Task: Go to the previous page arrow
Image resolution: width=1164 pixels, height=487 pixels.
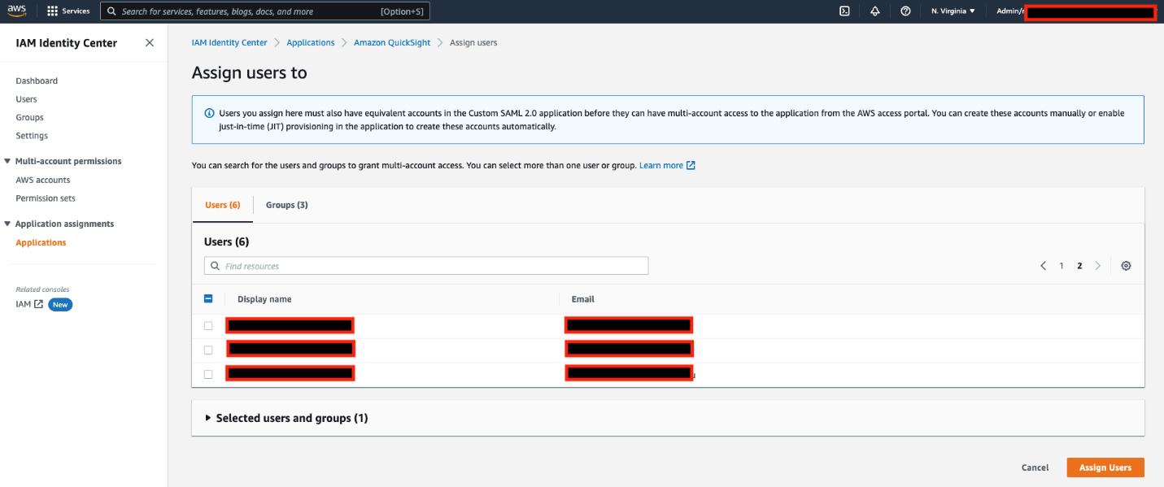Action: pyautogui.click(x=1043, y=266)
